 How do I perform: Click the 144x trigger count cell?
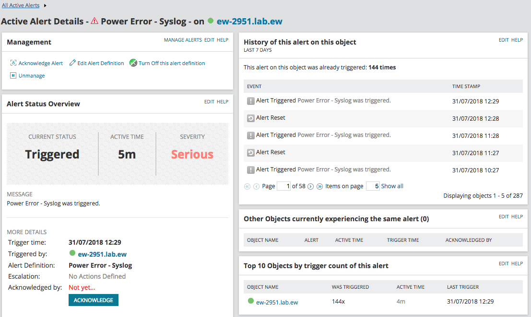click(x=338, y=302)
